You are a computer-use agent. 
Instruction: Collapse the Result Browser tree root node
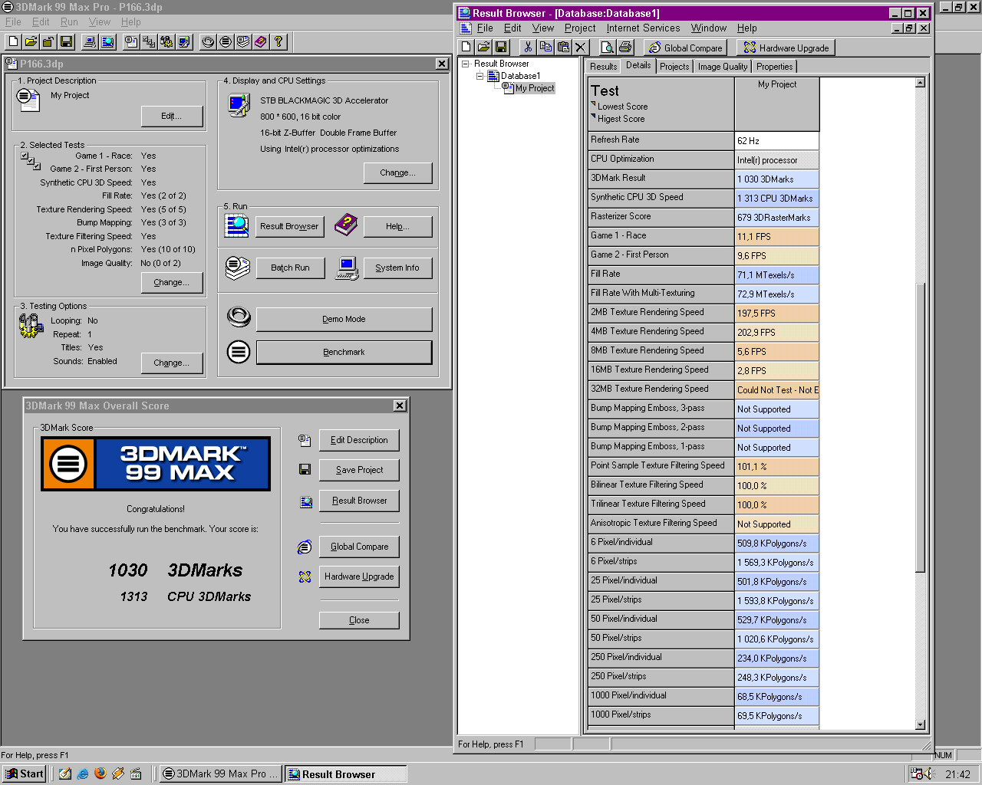(x=466, y=64)
